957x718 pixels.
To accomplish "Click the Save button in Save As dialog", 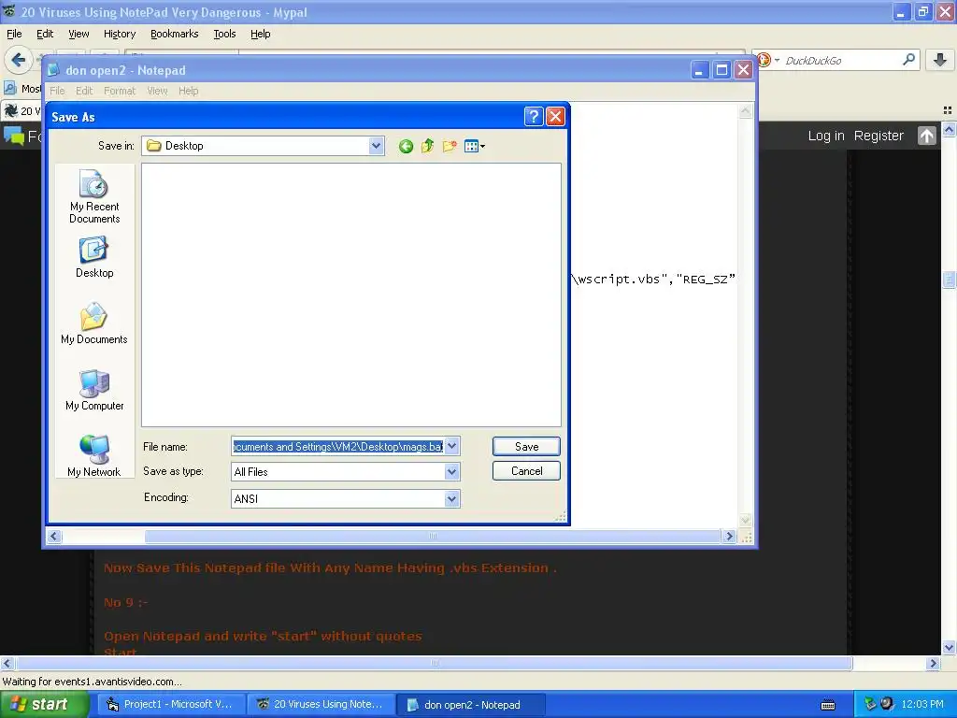I will click(x=526, y=446).
